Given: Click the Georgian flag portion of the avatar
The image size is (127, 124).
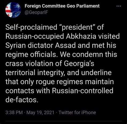Looking at the screenshot, I should point(9,11).
